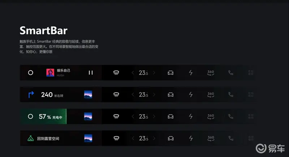Screen dimensions: 289x157
Task: Open the 360 camera in the music bar
Action: coord(211,73)
